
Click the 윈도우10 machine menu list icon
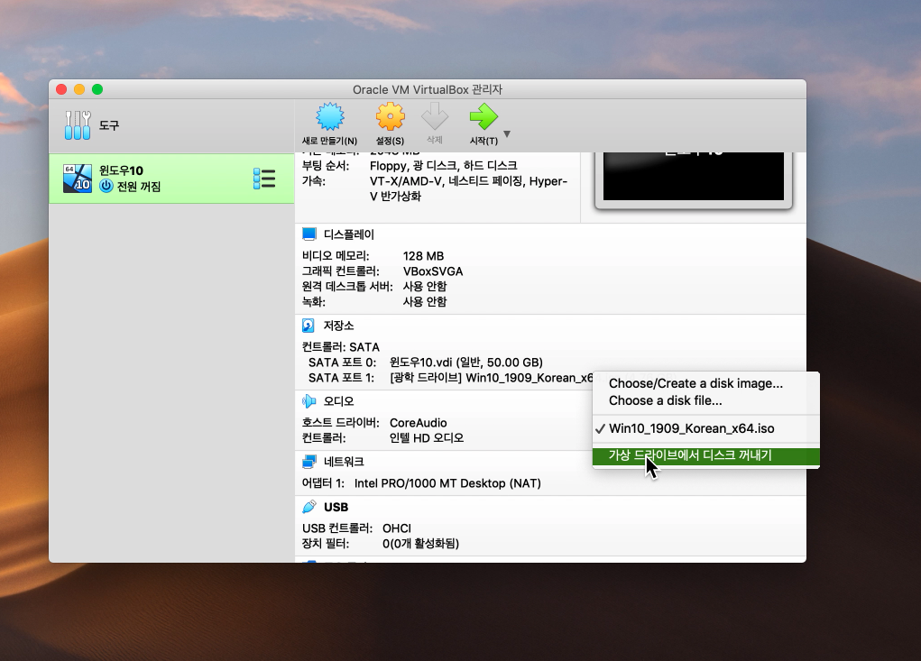pos(264,179)
